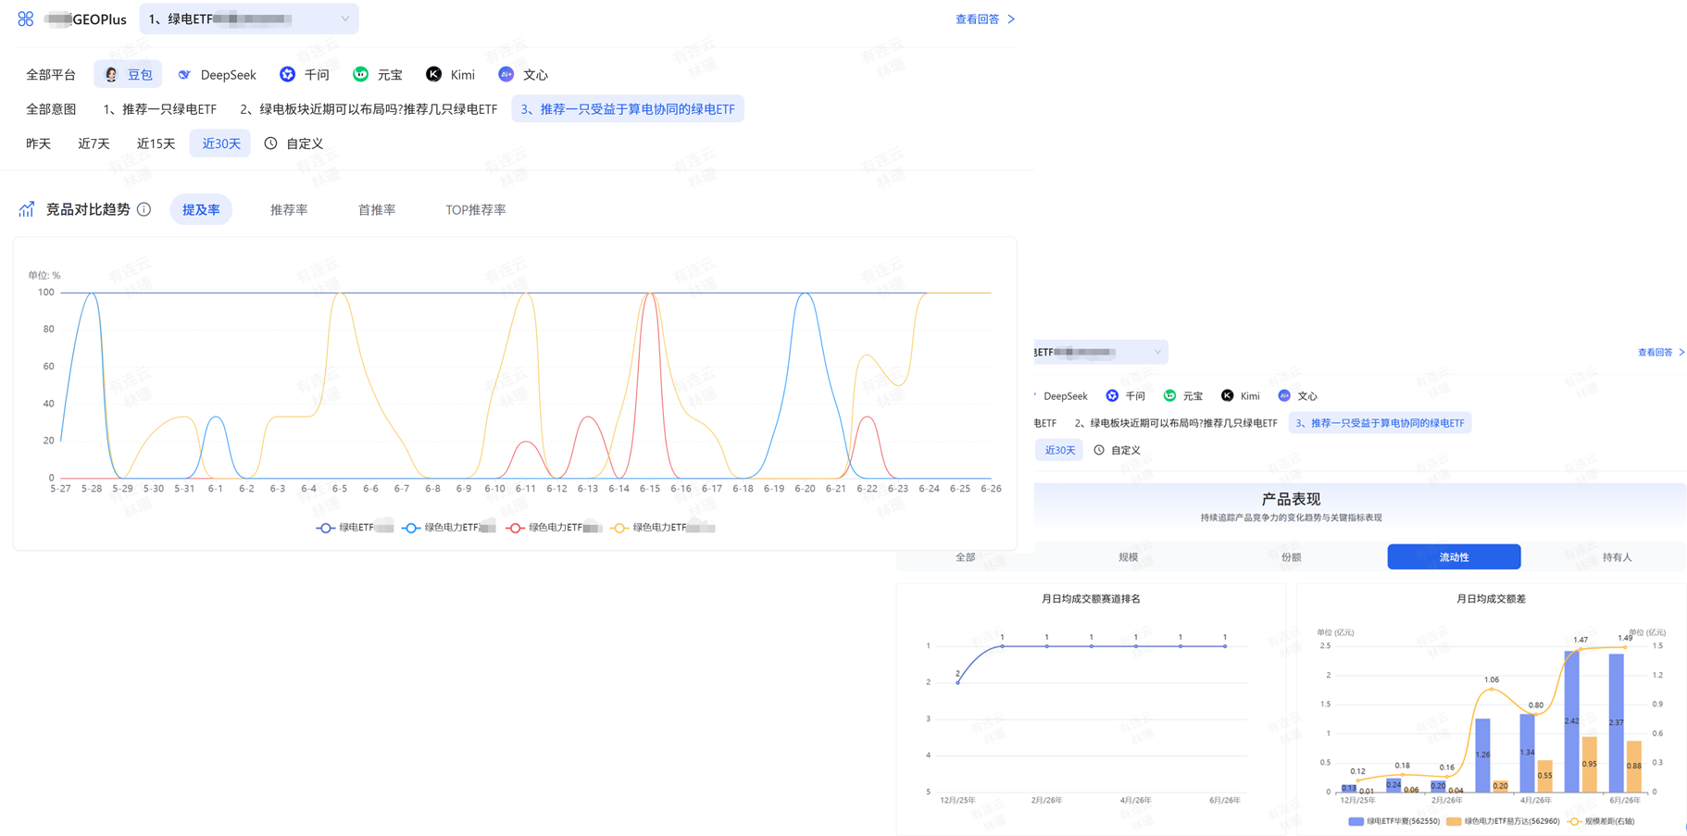Image resolution: width=1687 pixels, height=836 pixels.
Task: Click the DeepSeek whale icon in 竞品对比趋势 panel
Action: pos(184,74)
